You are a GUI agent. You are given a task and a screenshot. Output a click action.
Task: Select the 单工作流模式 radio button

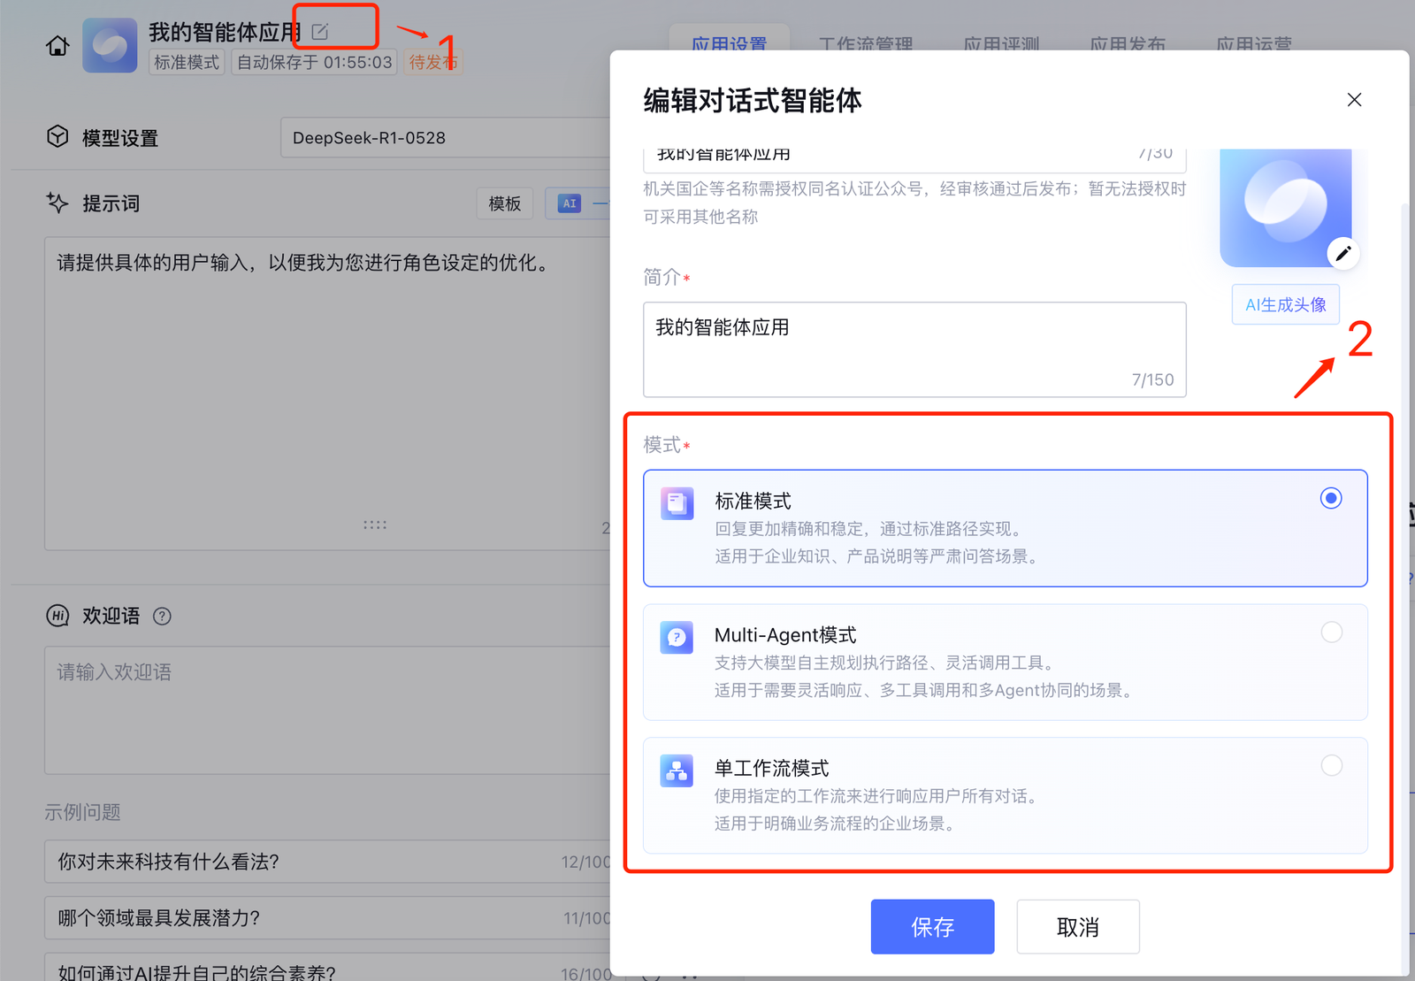click(1330, 766)
